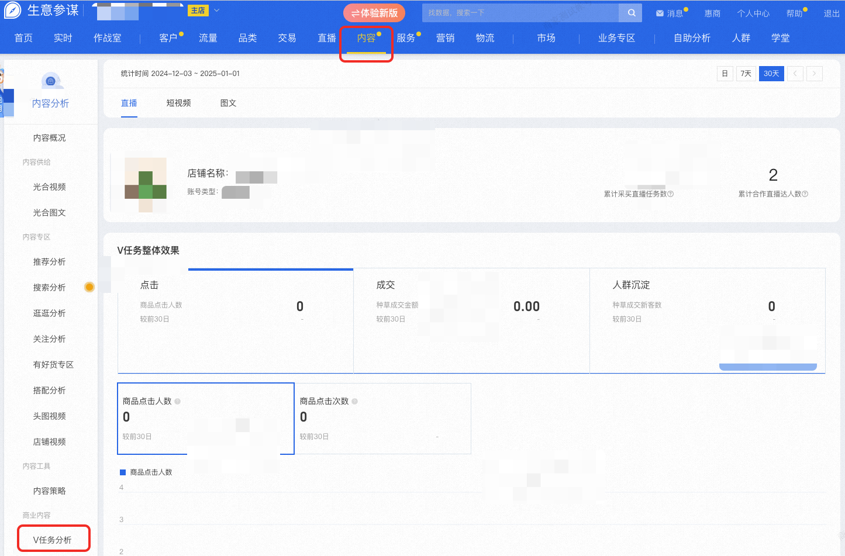Open 惠商 link in the header
The width and height of the screenshot is (845, 556).
[x=712, y=13]
